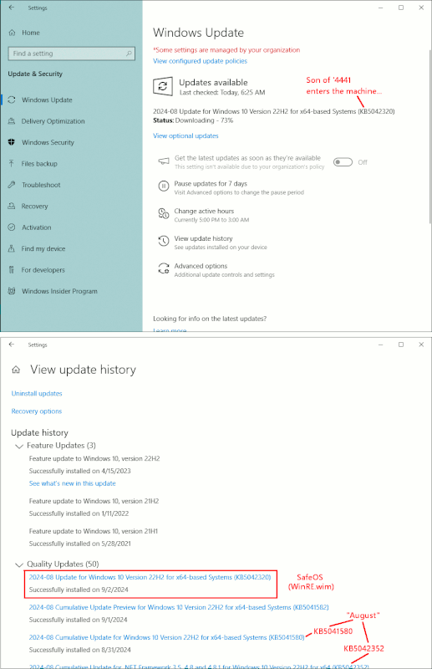The image size is (432, 669).
Task: Click "Last checked: Today, 6:25 AM" text
Action: [222, 92]
